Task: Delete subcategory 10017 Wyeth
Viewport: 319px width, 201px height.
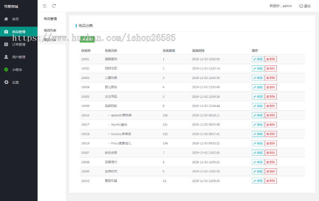Action: click(x=271, y=125)
